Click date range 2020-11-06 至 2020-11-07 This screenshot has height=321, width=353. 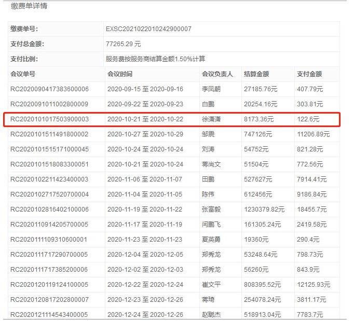145,179
